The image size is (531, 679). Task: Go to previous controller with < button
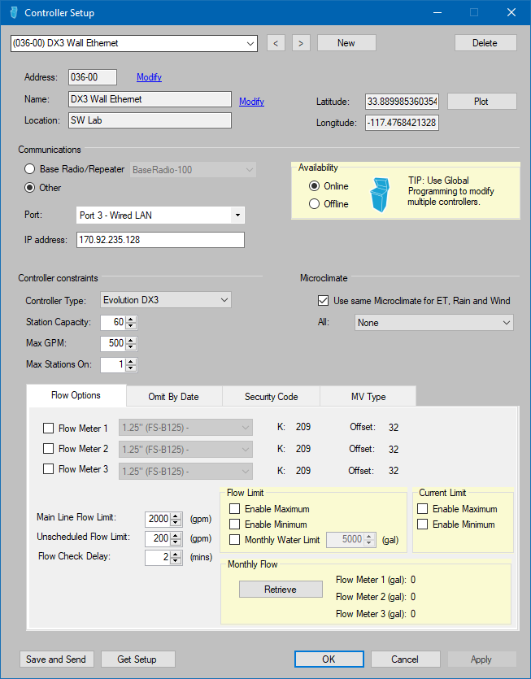[276, 43]
